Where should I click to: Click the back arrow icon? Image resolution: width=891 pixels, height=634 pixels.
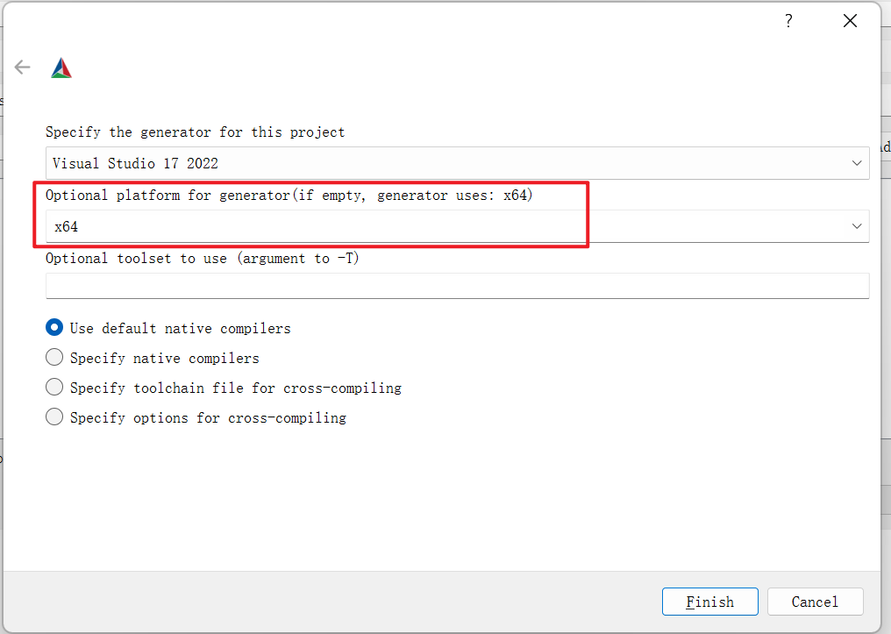(22, 67)
